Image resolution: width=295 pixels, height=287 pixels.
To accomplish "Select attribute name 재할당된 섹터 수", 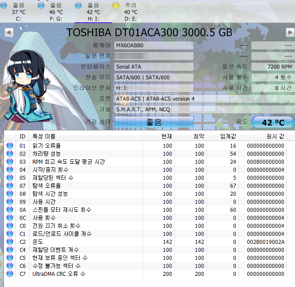I will [53, 178].
